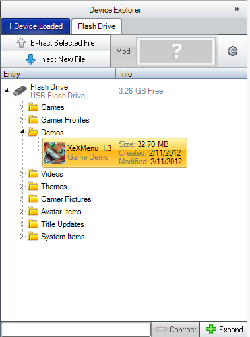Expand the Gamer Profiles folder triangle
The width and height of the screenshot is (250, 337).
[x=21, y=120]
